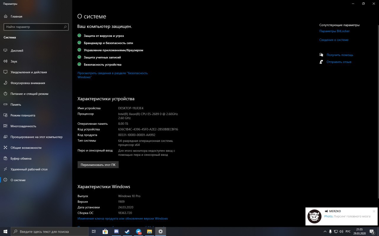Select OS build 18363.720 value

[x=125, y=213]
